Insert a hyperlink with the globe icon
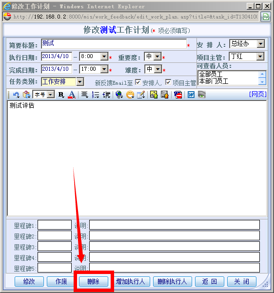 click(119, 95)
